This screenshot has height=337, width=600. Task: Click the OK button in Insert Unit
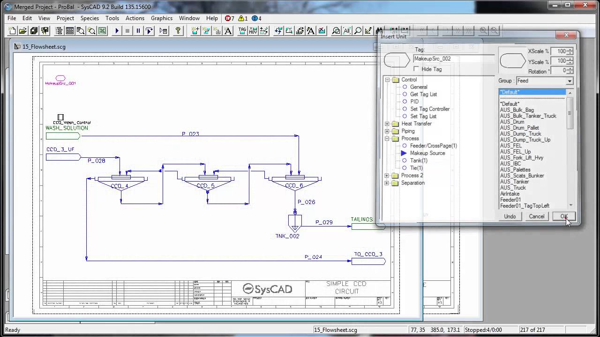(x=563, y=216)
